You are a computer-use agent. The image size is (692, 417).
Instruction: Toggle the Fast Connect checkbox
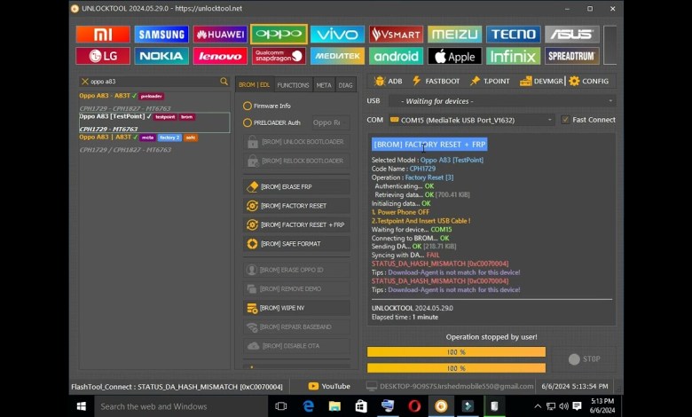pyautogui.click(x=565, y=120)
